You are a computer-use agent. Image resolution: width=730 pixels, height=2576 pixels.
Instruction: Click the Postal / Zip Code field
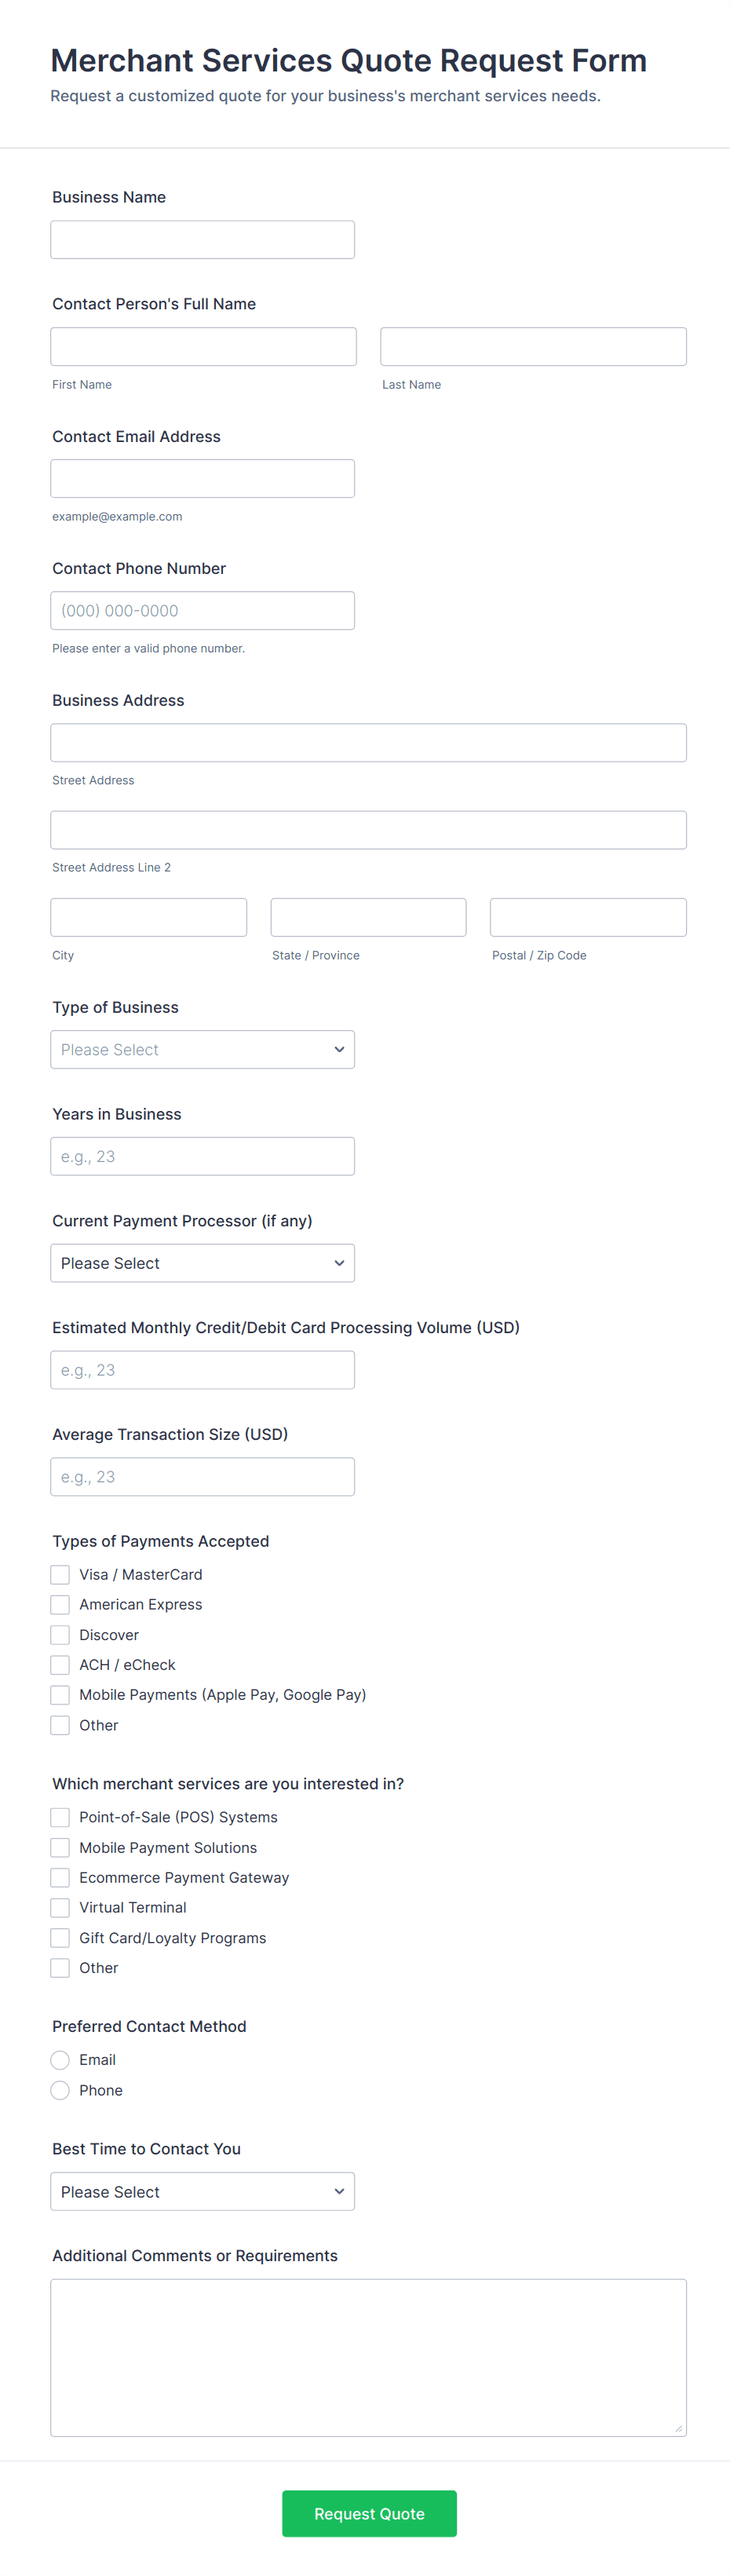(x=588, y=917)
